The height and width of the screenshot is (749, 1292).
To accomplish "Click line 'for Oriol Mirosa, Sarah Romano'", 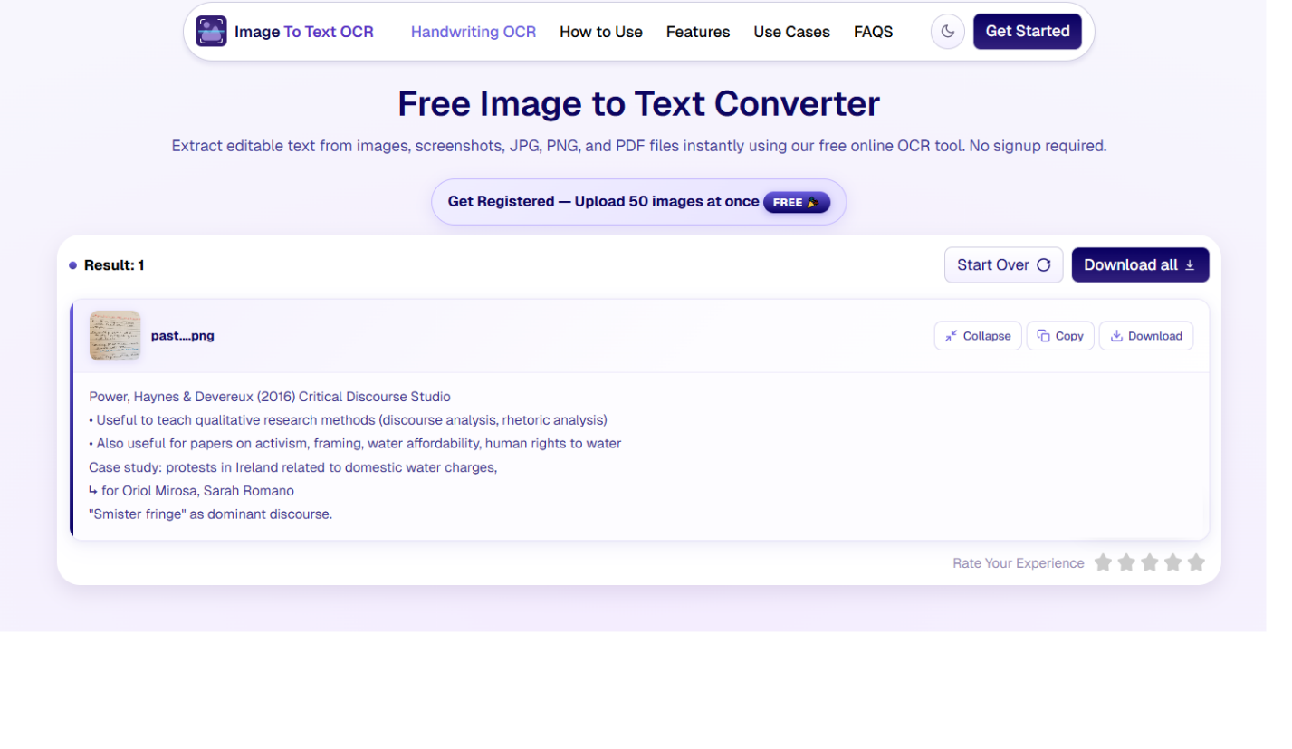I will pyautogui.click(x=191, y=491).
